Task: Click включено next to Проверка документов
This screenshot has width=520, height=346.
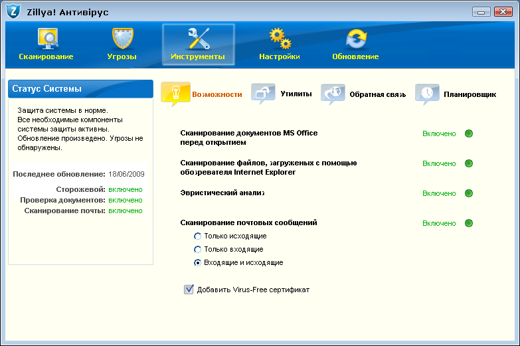Action: 126,200
